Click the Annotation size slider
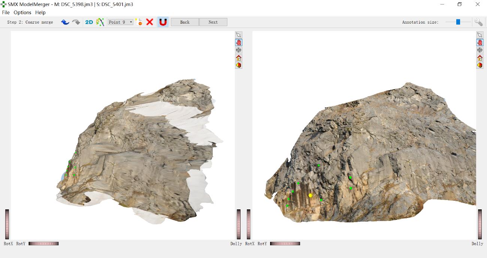Viewport: 487px width, 258px height. tap(458, 22)
